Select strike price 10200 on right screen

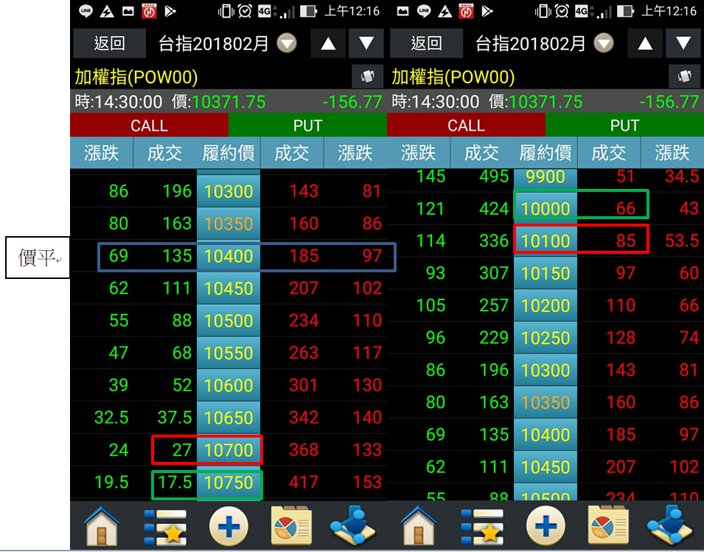coord(546,306)
